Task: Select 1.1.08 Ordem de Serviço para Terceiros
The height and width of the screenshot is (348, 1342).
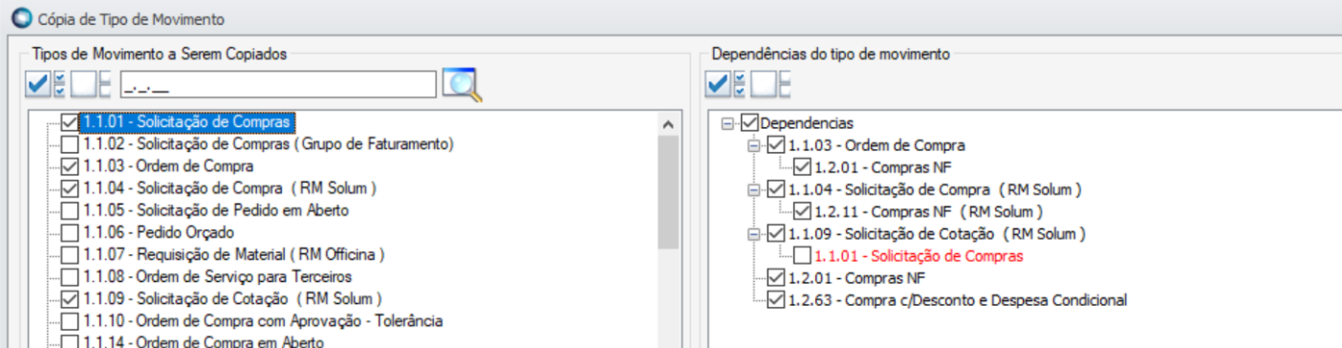Action: tap(204, 277)
